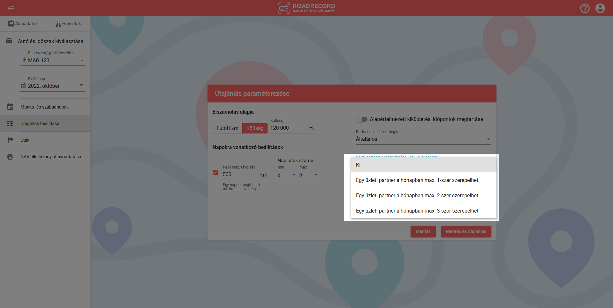Select the max. 3-szor szerepelhet option
This screenshot has height=308, width=613.
point(423,211)
